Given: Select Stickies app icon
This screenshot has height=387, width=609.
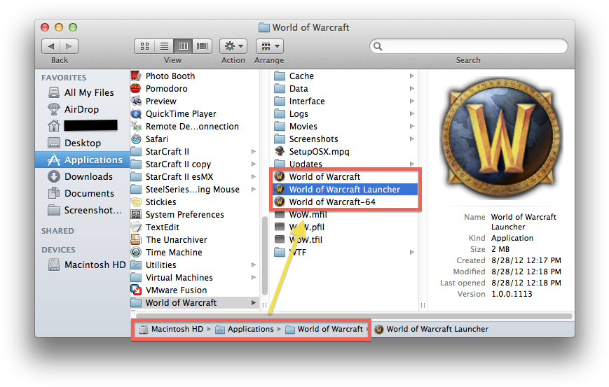Looking at the screenshot, I should point(136,202).
